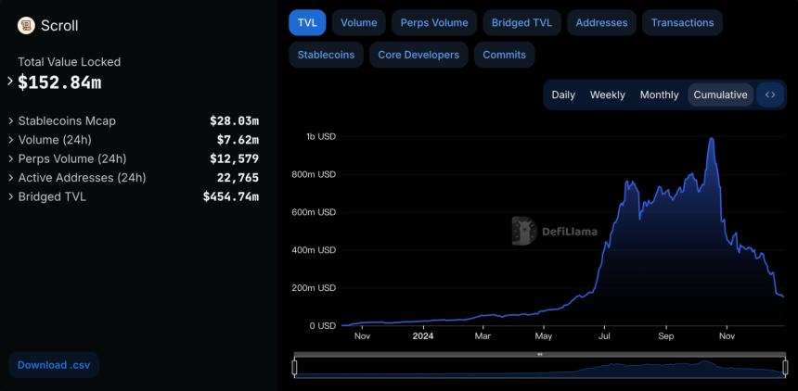The image size is (798, 391).
Task: Click the left handle of range slider
Action: pos(294,367)
